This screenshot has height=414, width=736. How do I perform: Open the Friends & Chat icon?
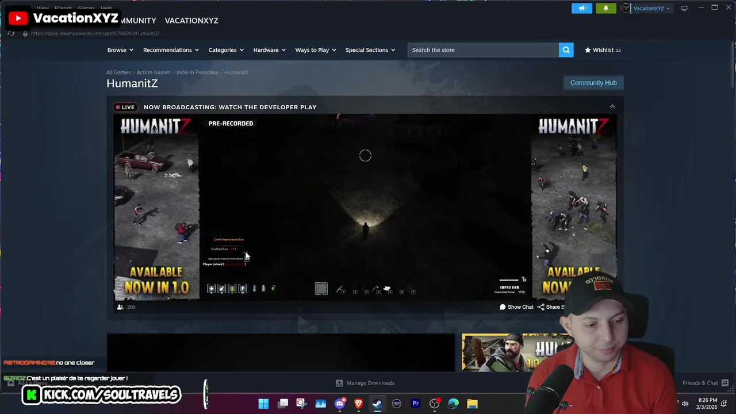[725, 383]
